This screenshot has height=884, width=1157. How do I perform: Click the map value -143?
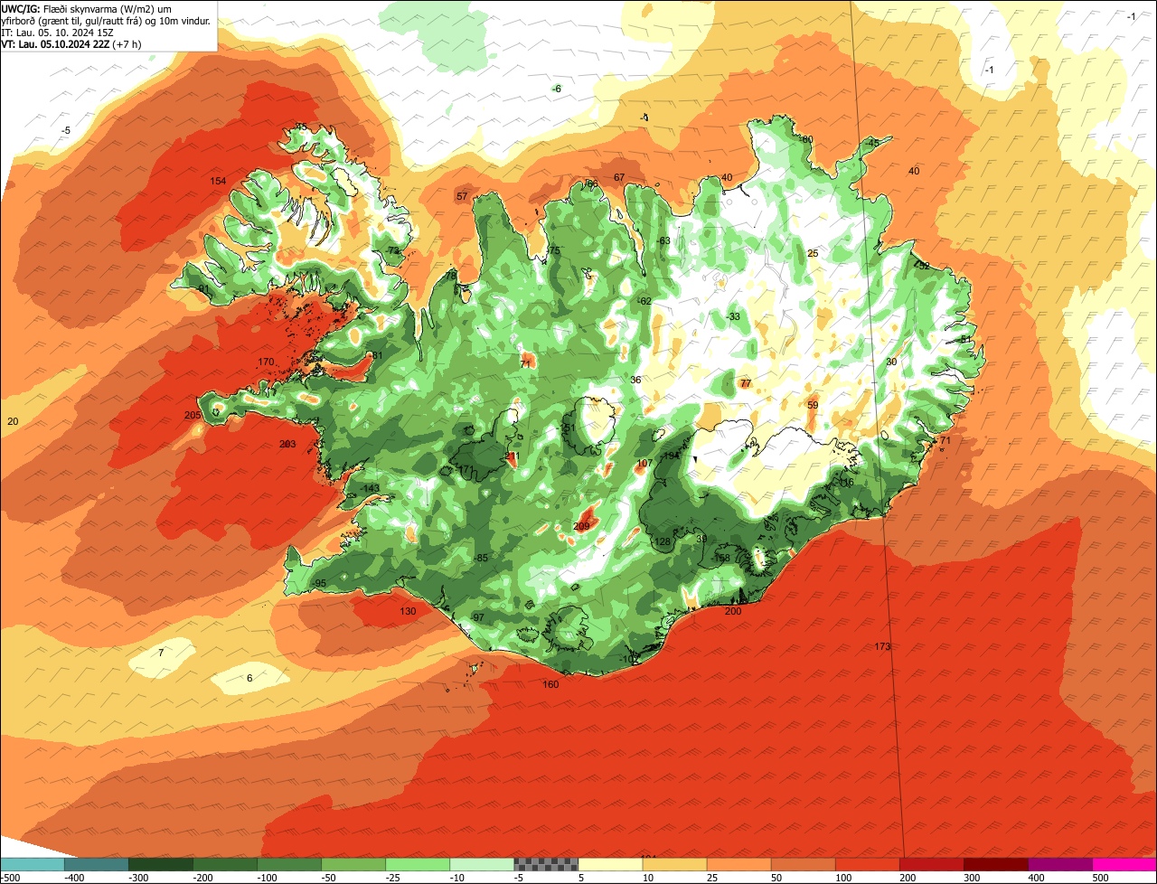click(370, 489)
